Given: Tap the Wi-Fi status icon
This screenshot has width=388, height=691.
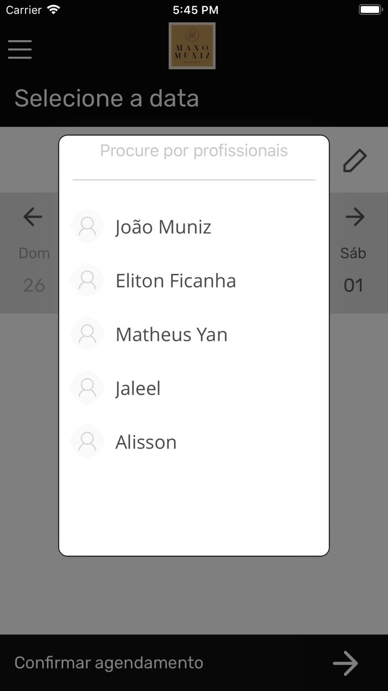Looking at the screenshot, I should point(53,9).
